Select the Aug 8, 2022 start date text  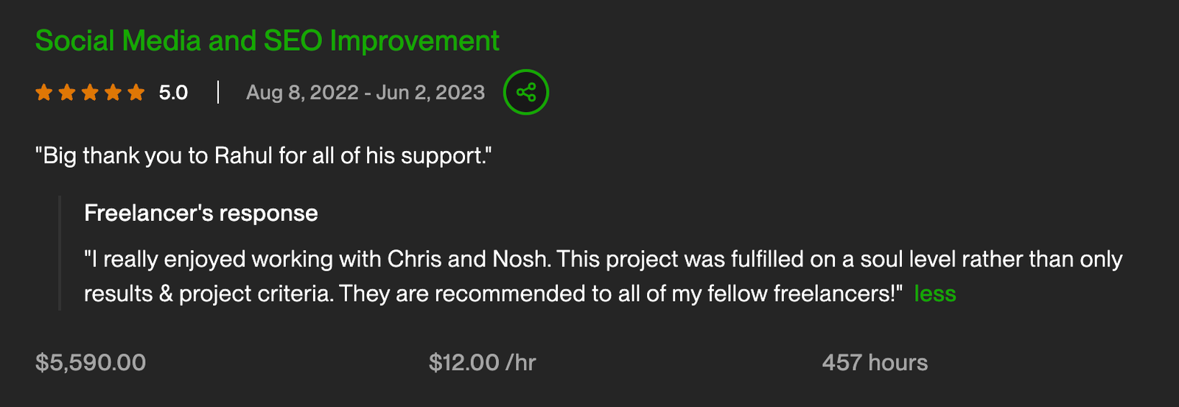tap(302, 93)
